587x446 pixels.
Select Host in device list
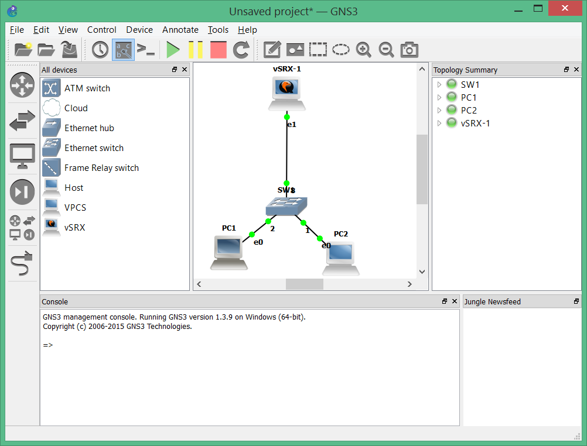pyautogui.click(x=115, y=187)
